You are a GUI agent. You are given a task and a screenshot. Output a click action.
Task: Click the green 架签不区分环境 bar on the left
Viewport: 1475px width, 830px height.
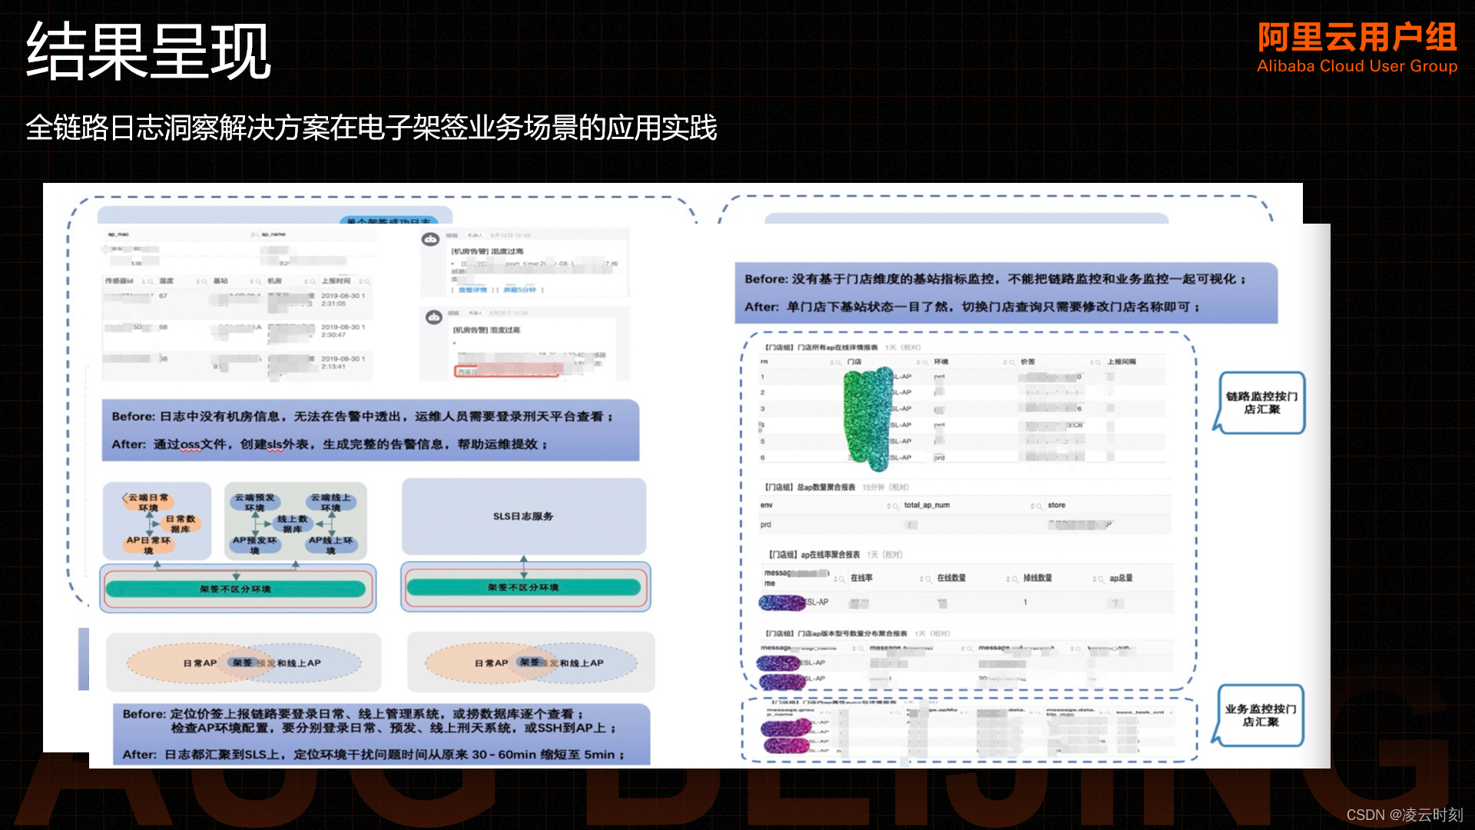tap(235, 589)
